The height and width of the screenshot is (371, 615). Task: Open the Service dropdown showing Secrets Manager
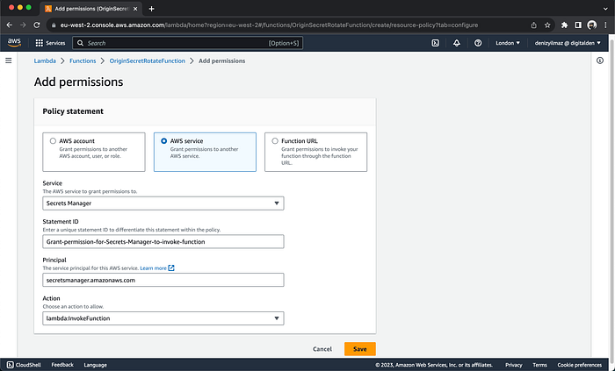pos(163,203)
